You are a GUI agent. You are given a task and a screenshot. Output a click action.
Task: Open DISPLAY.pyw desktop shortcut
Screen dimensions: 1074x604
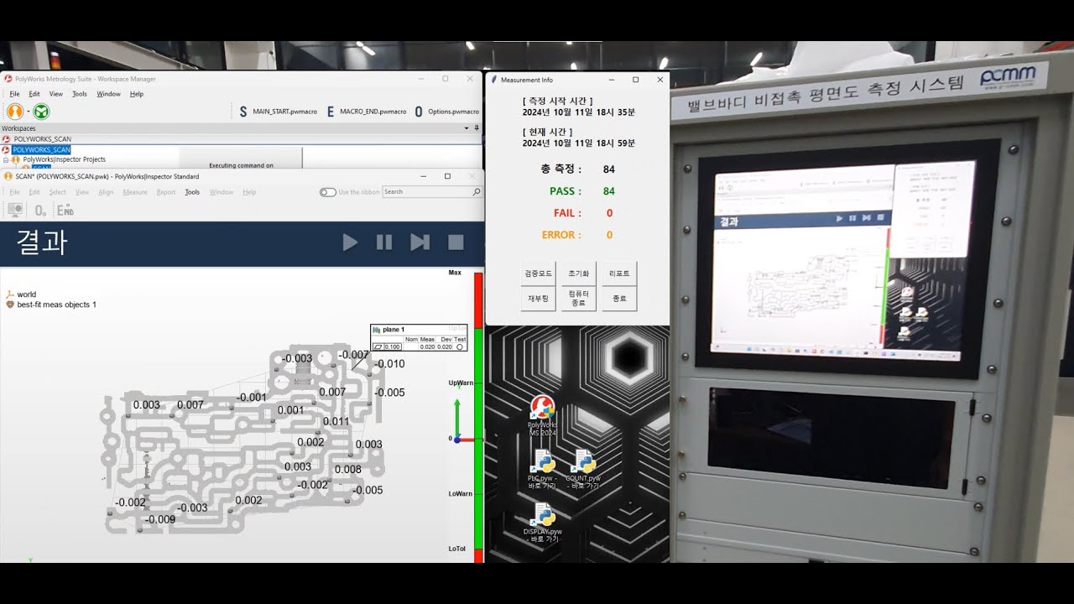click(x=543, y=523)
